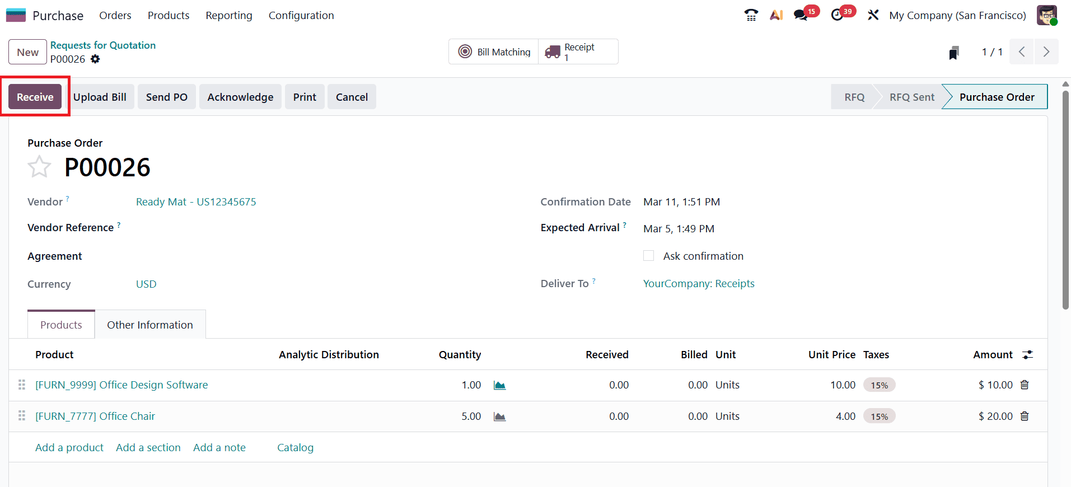Delete the Office Chair order line
Screen dimensions: 1071x487
tap(1025, 416)
